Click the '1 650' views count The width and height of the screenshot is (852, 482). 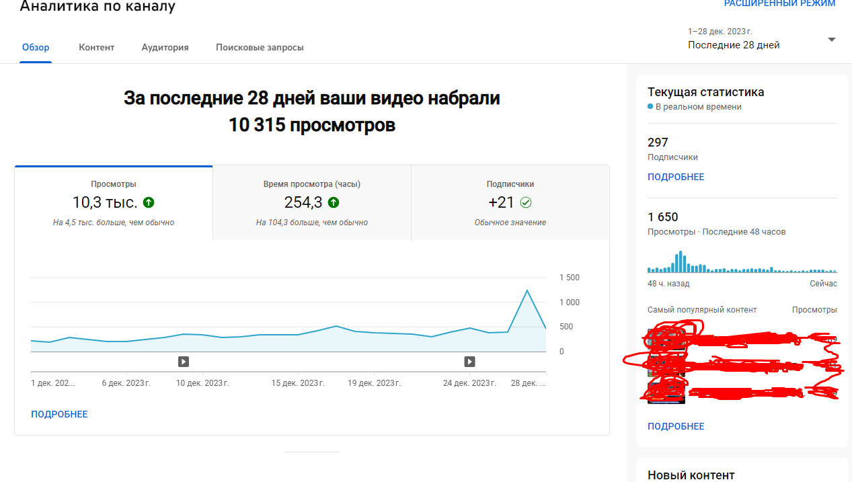tap(663, 217)
